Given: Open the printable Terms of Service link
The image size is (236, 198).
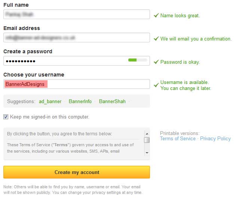Looking at the screenshot, I should pyautogui.click(x=178, y=139).
